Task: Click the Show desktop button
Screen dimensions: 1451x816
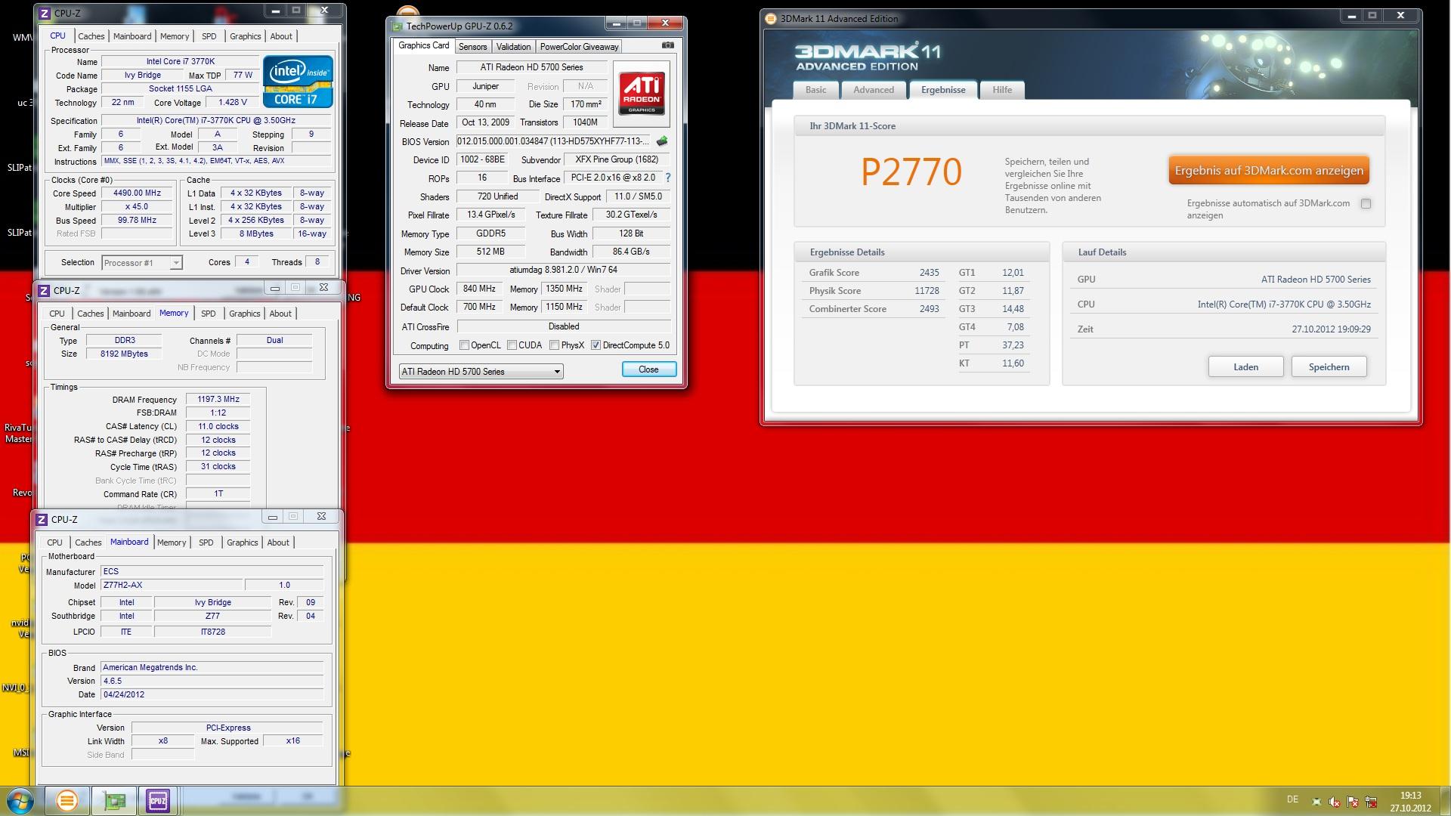Action: 1446,801
